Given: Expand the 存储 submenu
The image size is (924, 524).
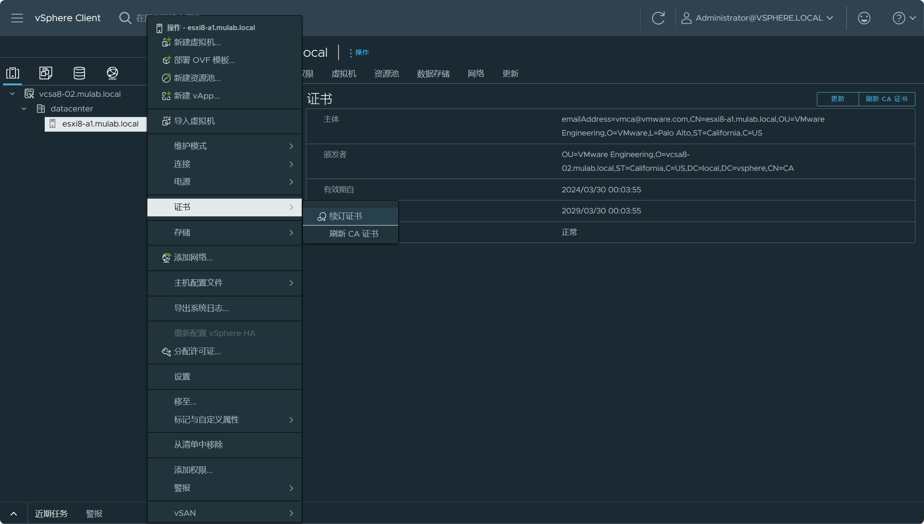Looking at the screenshot, I should tap(225, 232).
